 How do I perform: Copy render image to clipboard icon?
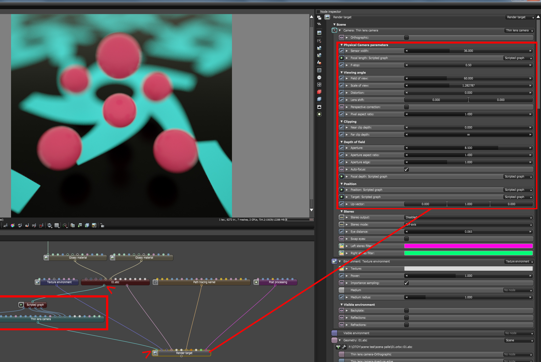[x=73, y=226]
